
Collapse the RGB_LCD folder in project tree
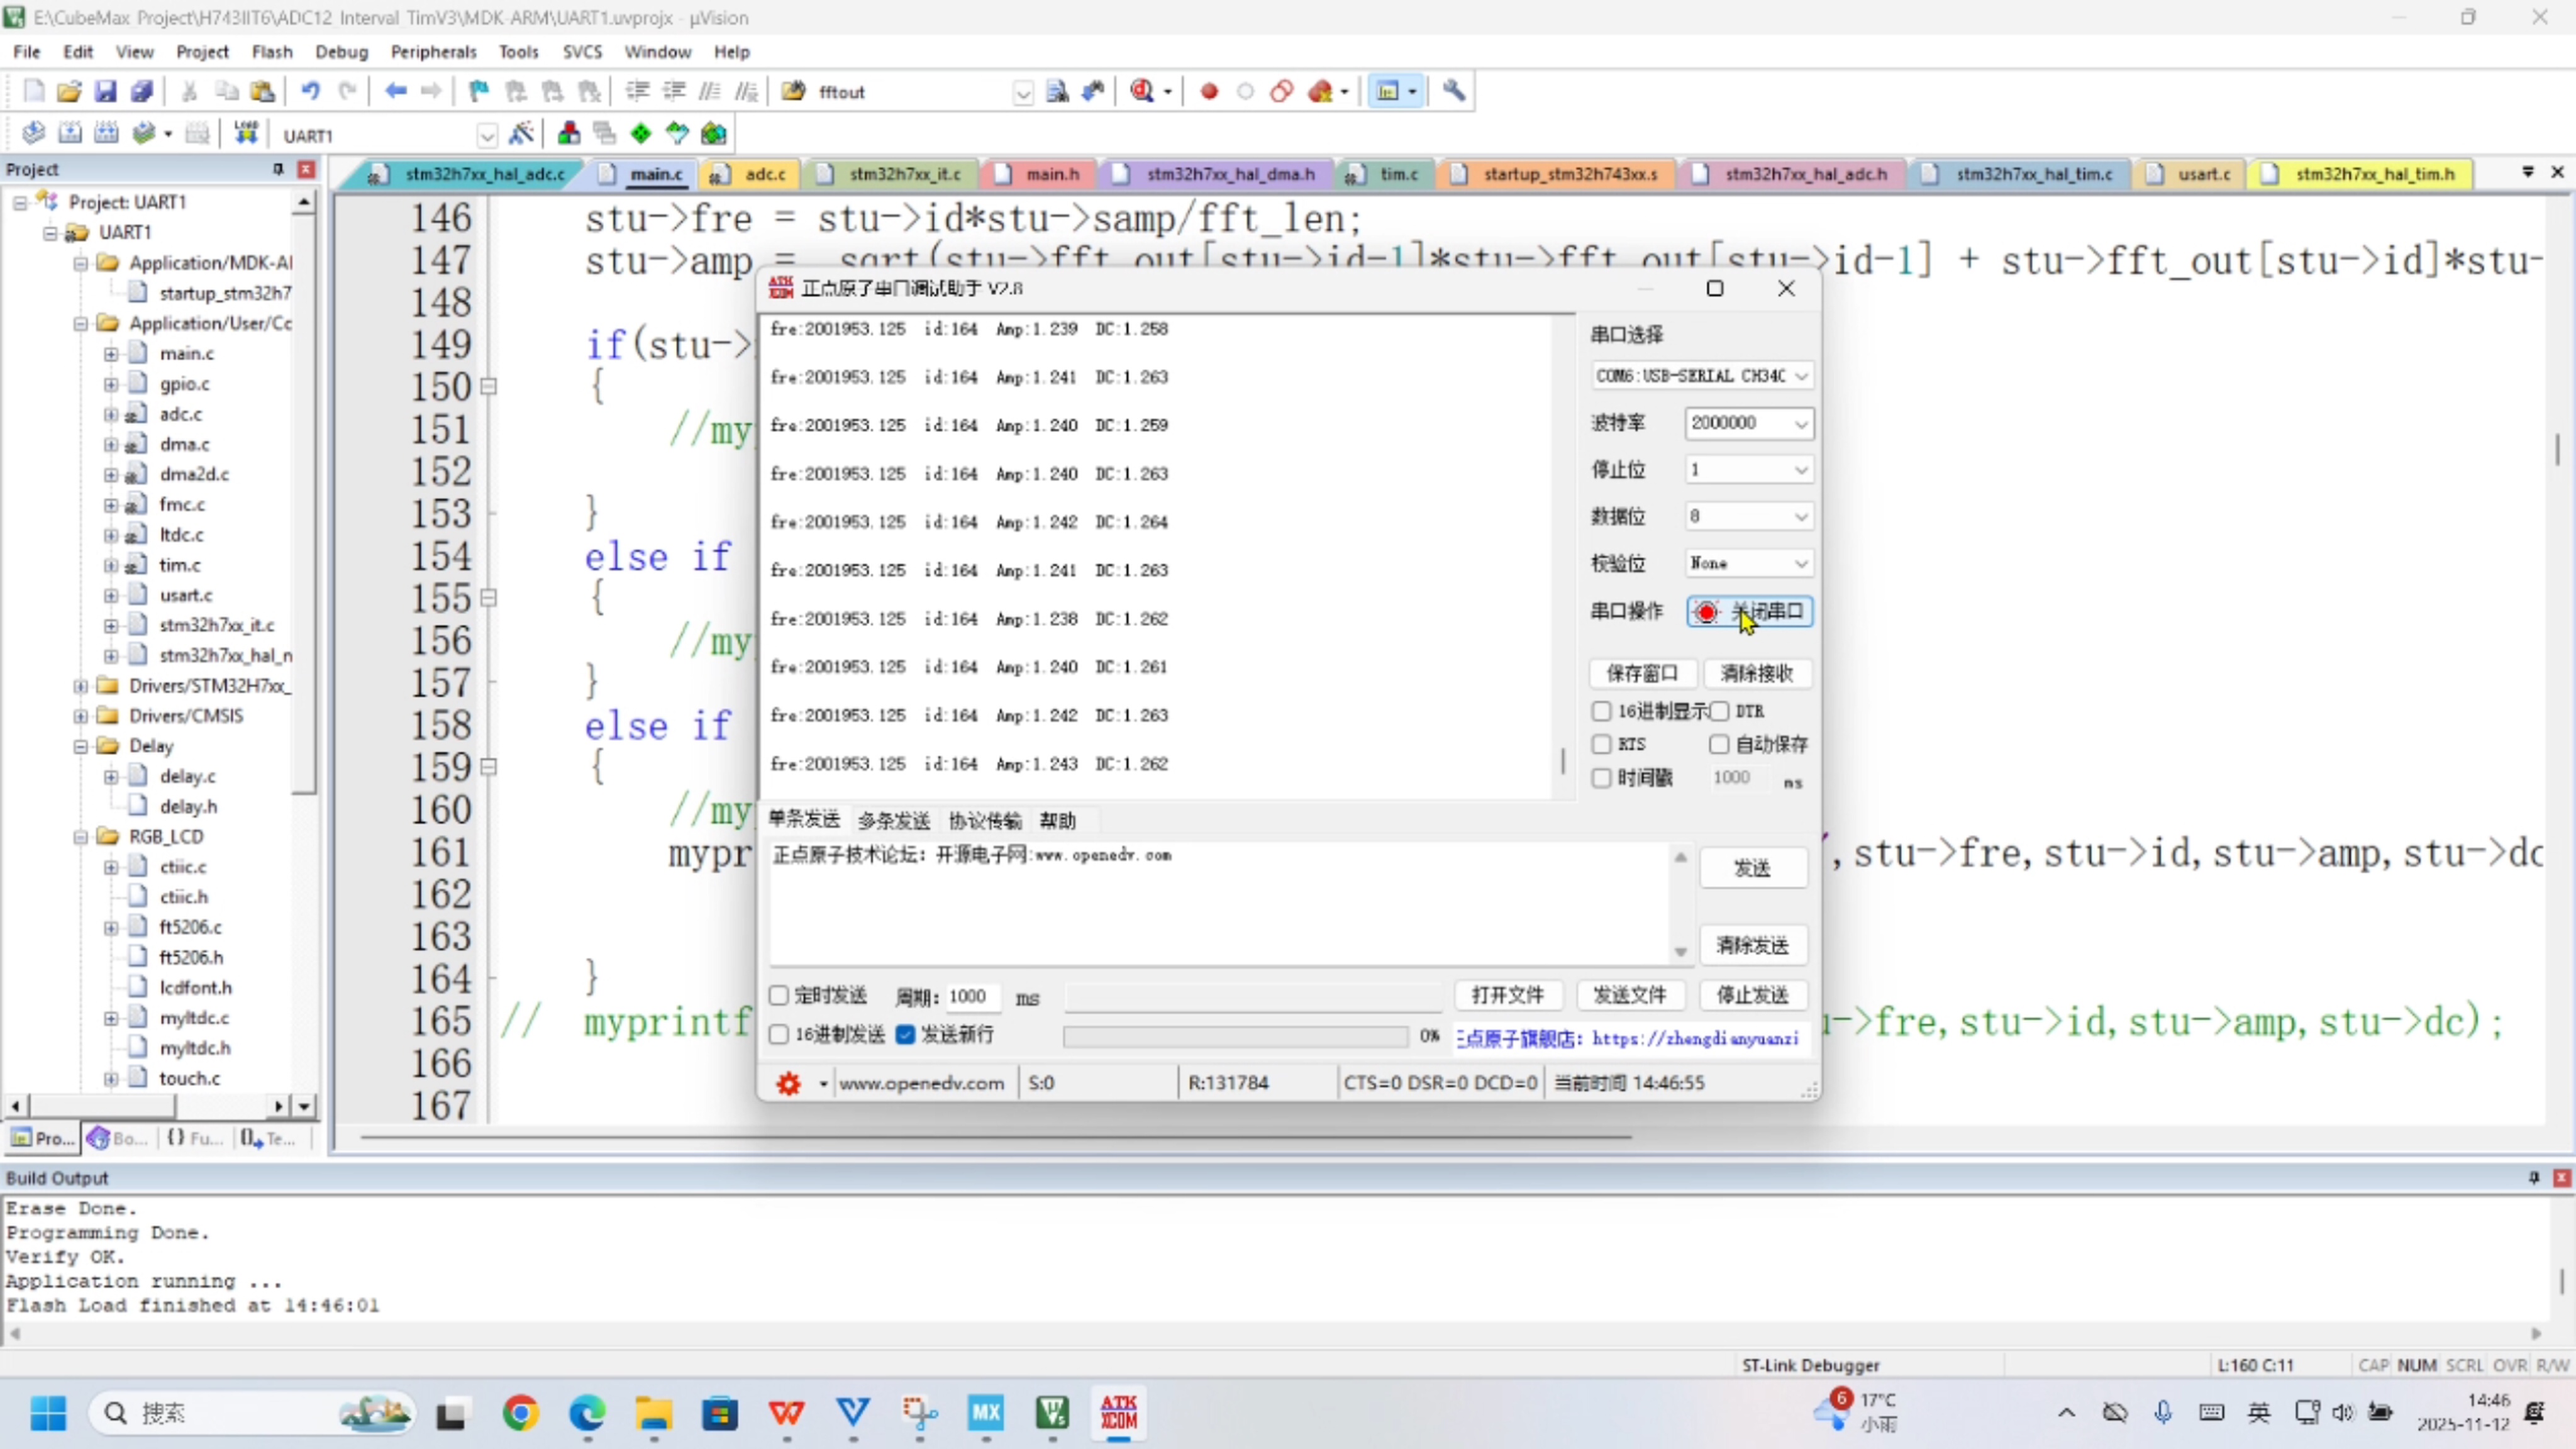pyautogui.click(x=81, y=837)
